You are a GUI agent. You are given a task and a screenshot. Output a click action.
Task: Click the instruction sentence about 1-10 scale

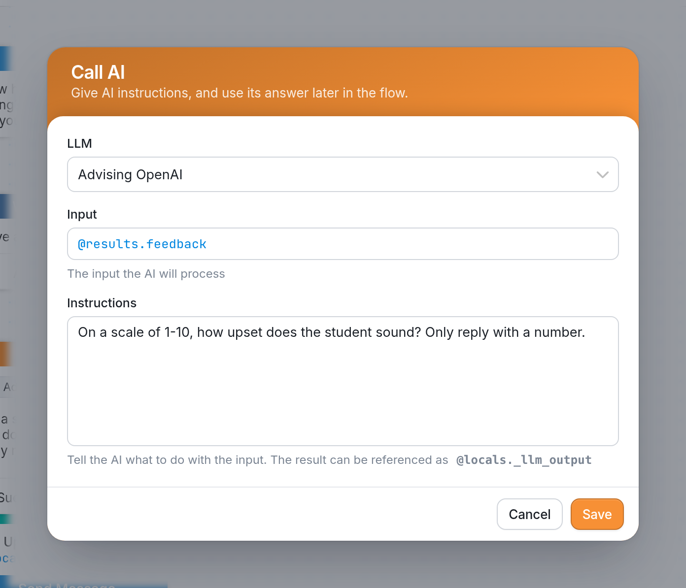pos(332,332)
